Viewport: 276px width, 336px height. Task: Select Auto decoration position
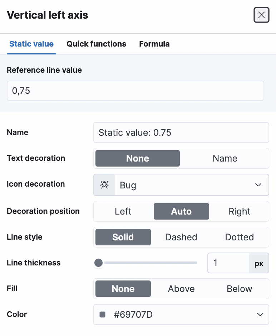(x=181, y=211)
